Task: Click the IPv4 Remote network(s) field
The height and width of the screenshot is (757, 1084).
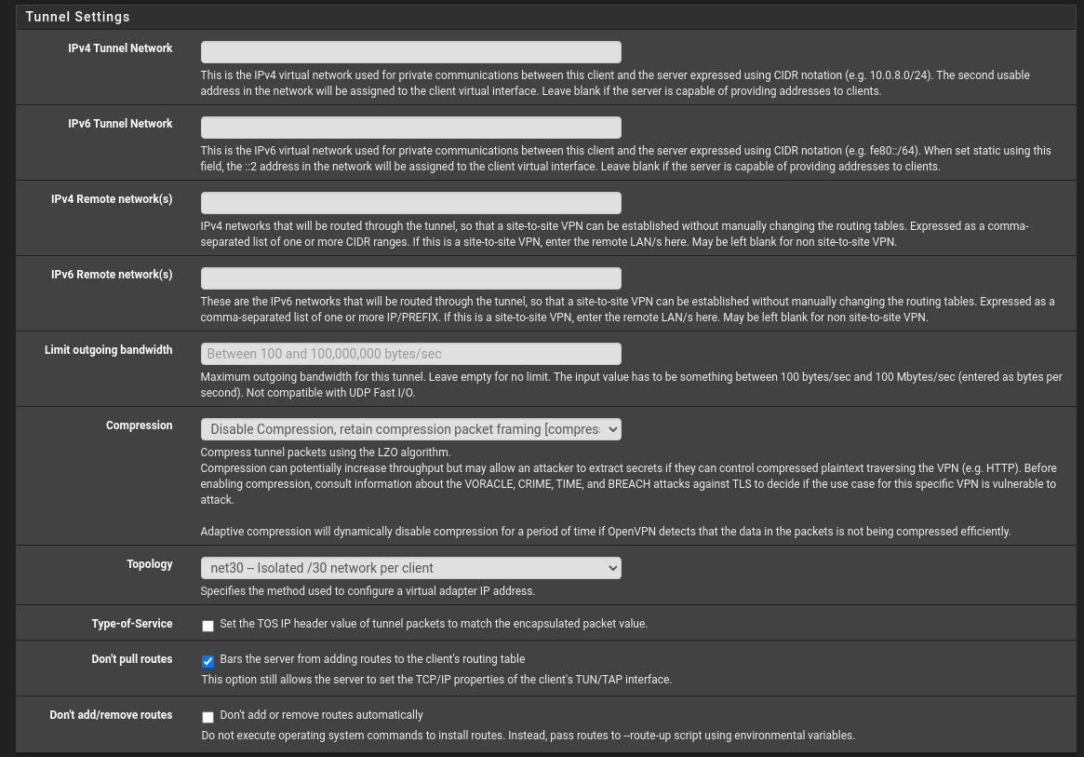Action: coord(410,203)
